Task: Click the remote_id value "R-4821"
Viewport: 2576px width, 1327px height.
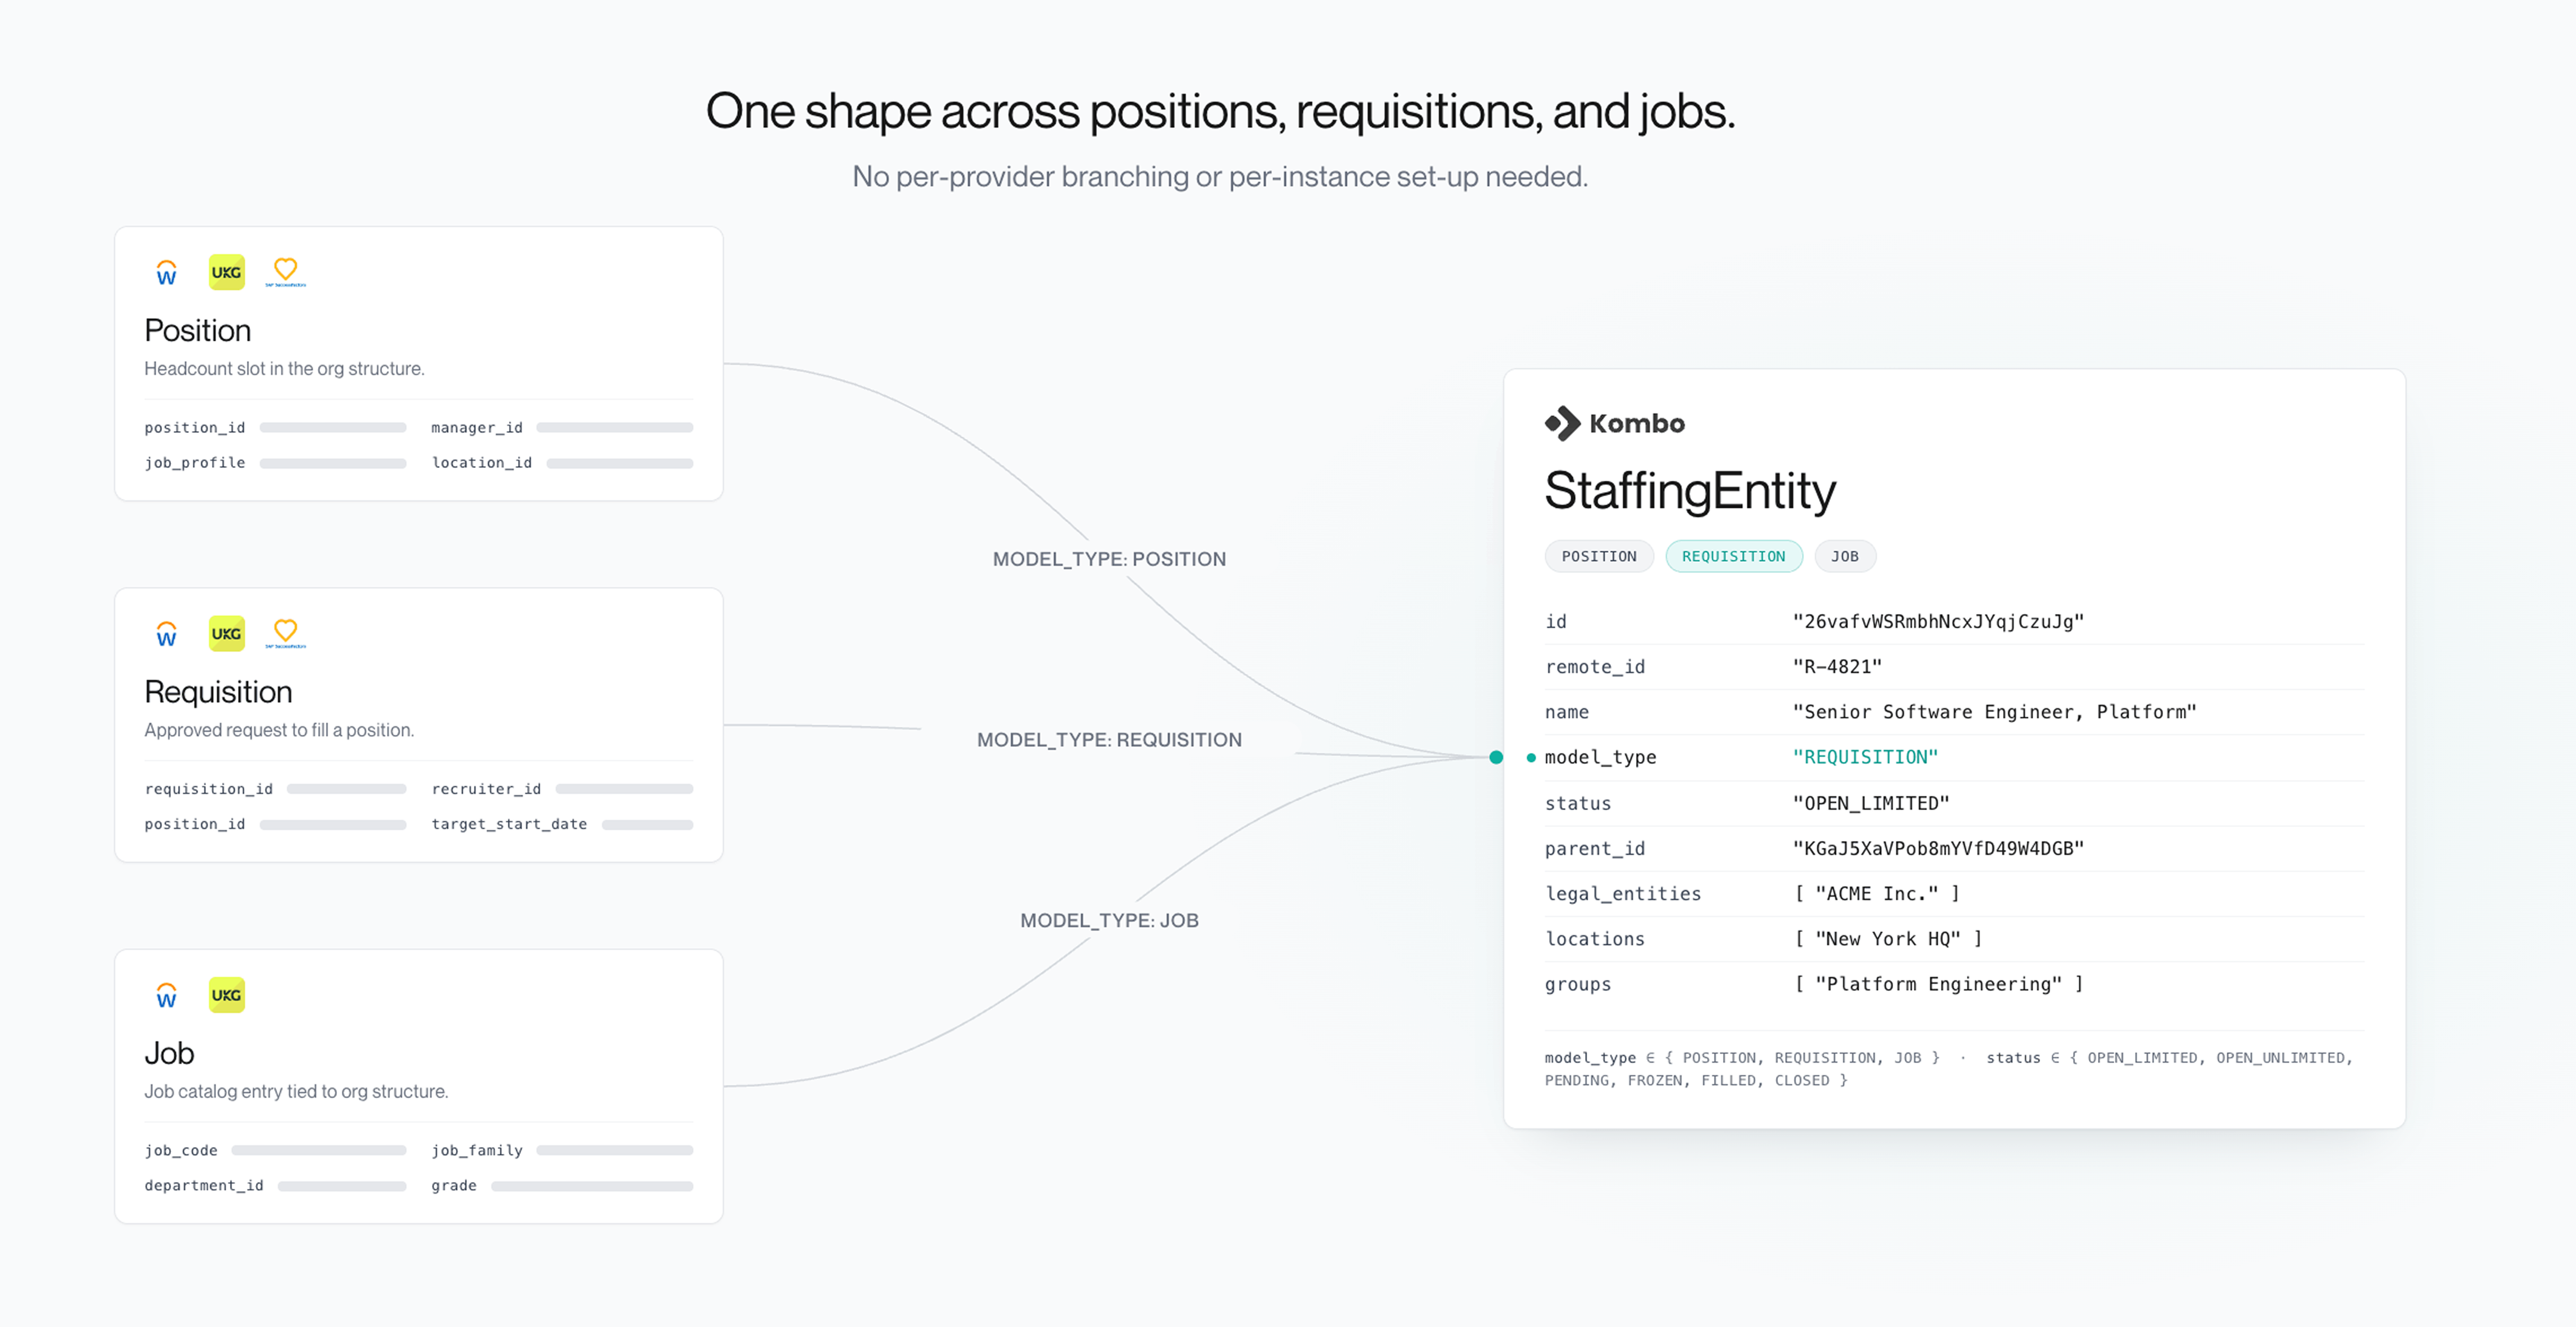Action: click(x=1837, y=667)
